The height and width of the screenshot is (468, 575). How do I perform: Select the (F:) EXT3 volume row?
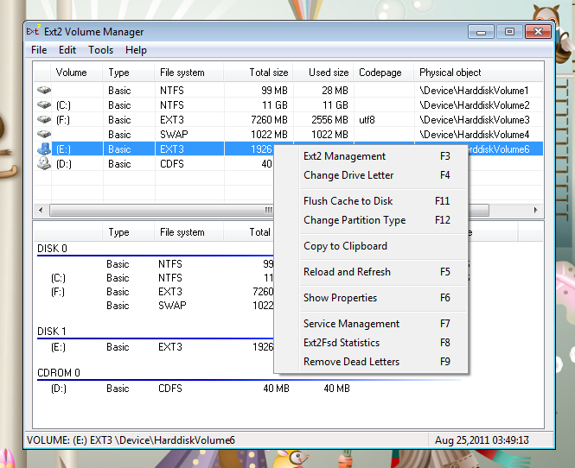(288, 120)
